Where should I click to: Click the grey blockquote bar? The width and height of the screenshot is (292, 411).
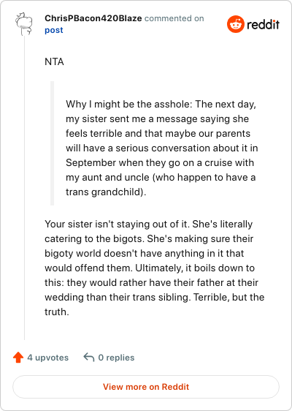(x=52, y=143)
